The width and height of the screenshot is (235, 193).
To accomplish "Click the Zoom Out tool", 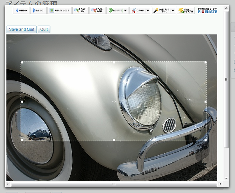I will 97,10.
